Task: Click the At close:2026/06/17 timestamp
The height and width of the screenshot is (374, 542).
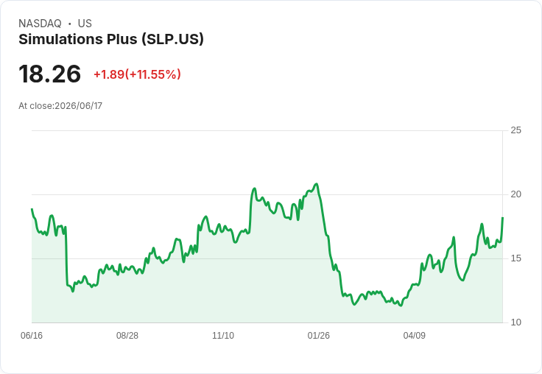Action: point(60,106)
